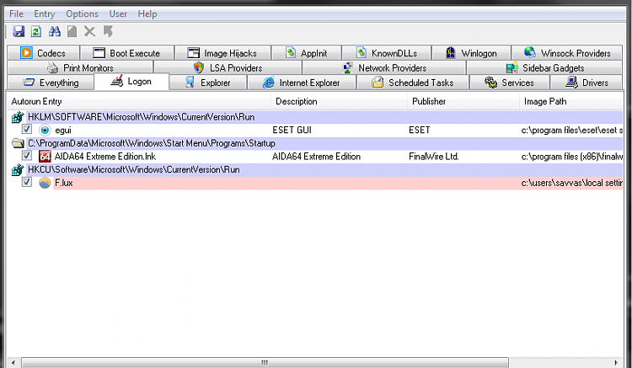
Task: Select the HKCU\Software...\Run registry row
Action: pos(324,170)
